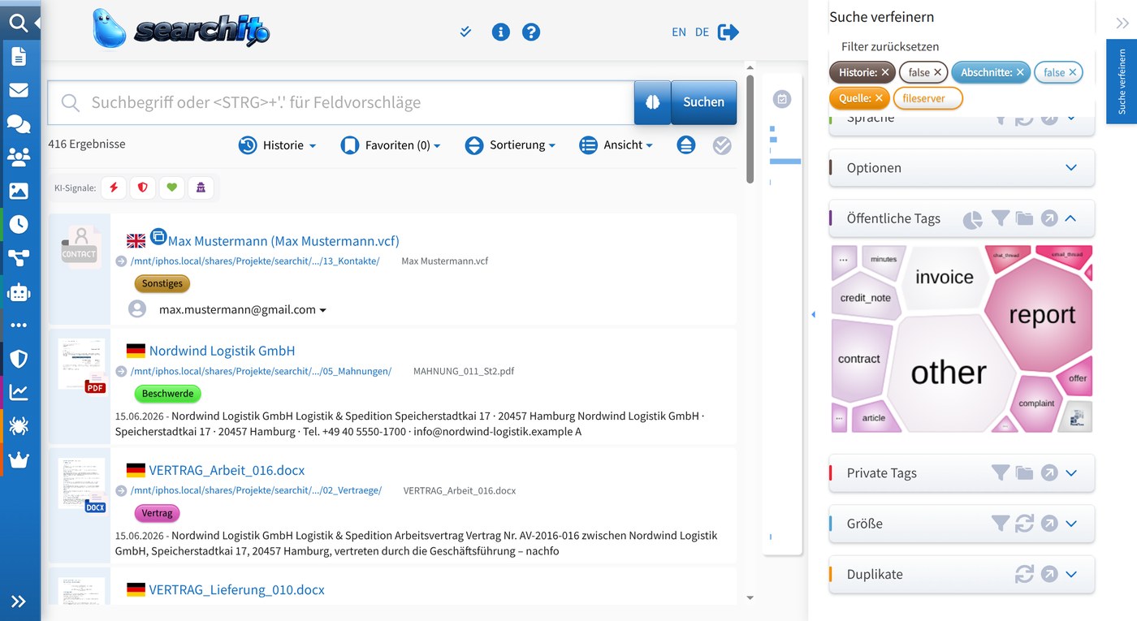The height and width of the screenshot is (621, 1137).
Task: Open the Historie dropdown
Action: (x=277, y=145)
